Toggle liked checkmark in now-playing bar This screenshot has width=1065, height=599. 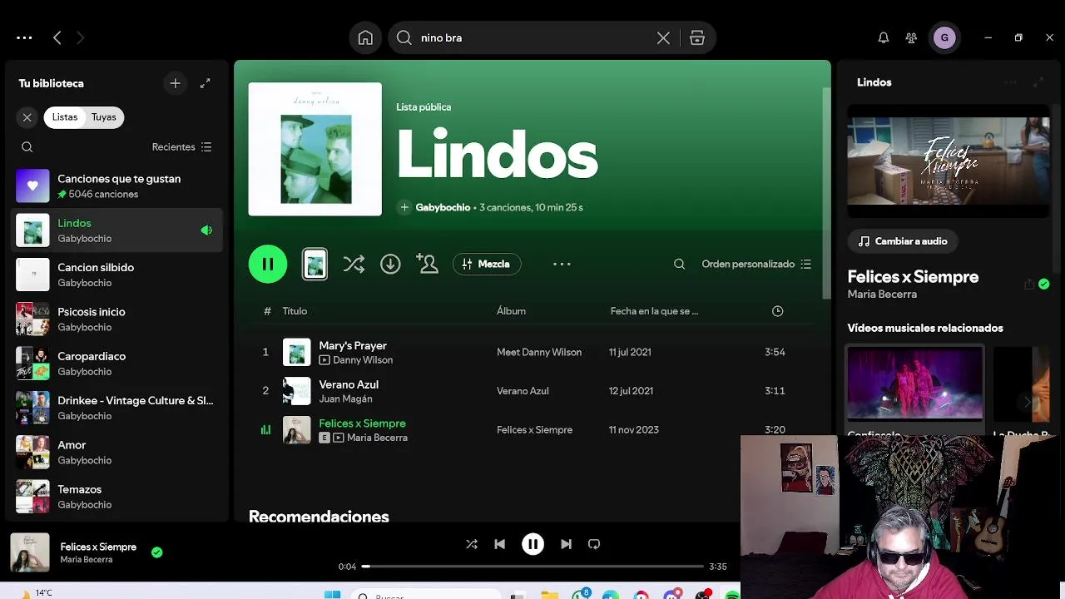coord(156,552)
